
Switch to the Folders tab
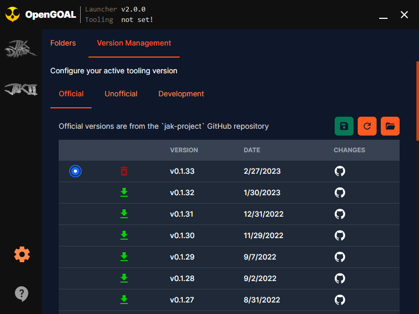[x=63, y=43]
